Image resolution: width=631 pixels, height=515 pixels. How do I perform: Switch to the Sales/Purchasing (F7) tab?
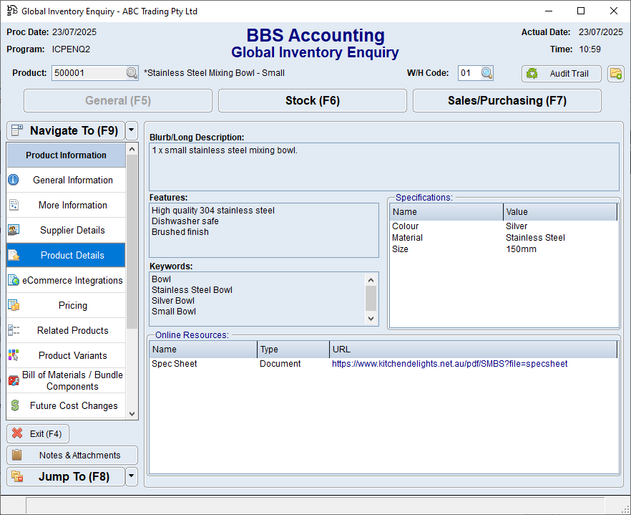pos(507,101)
